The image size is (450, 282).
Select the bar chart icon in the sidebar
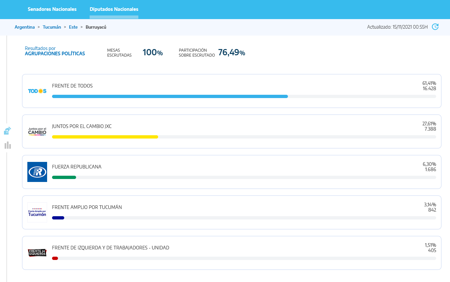point(8,145)
